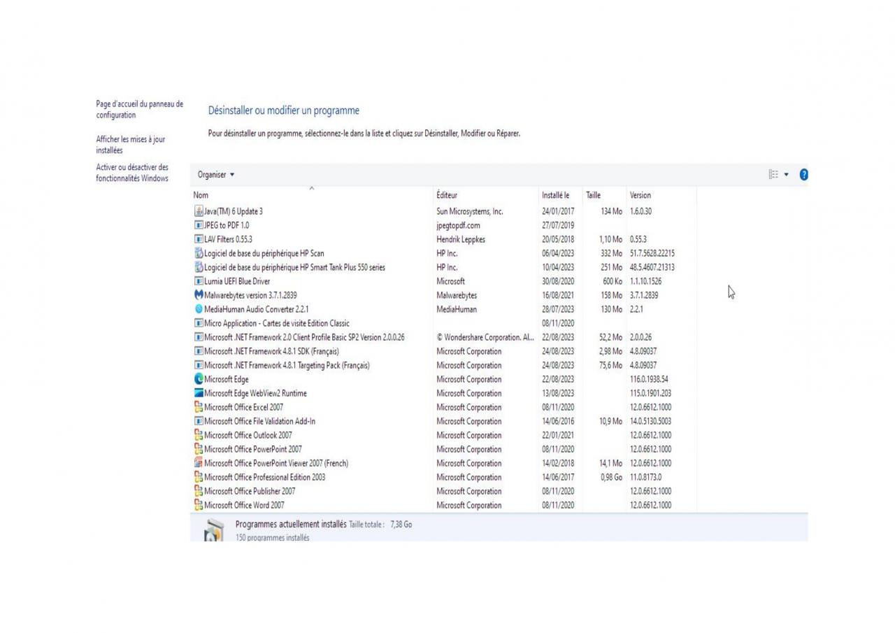The height and width of the screenshot is (633, 895).
Task: Click the Edge WebView2 Runtime icon
Action: coord(199,393)
